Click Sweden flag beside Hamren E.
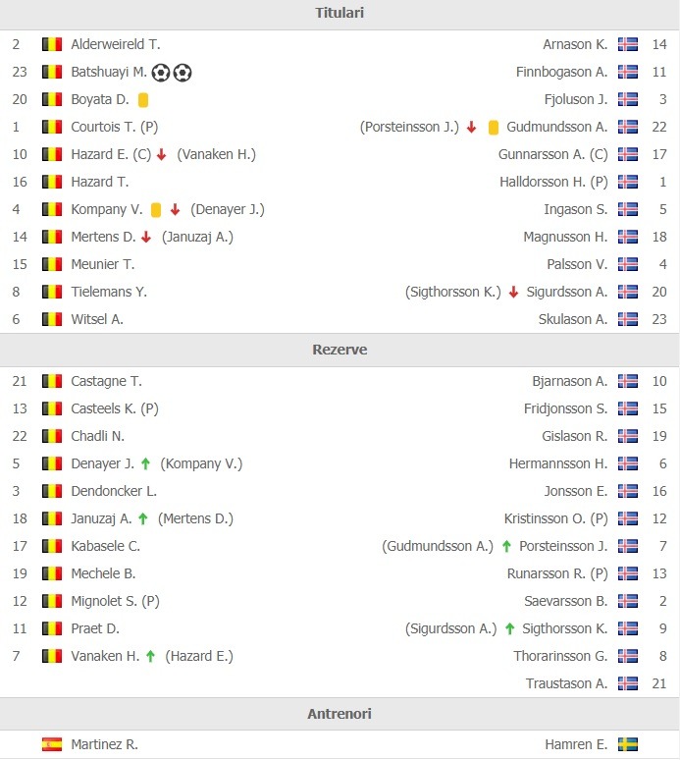 coord(628,744)
